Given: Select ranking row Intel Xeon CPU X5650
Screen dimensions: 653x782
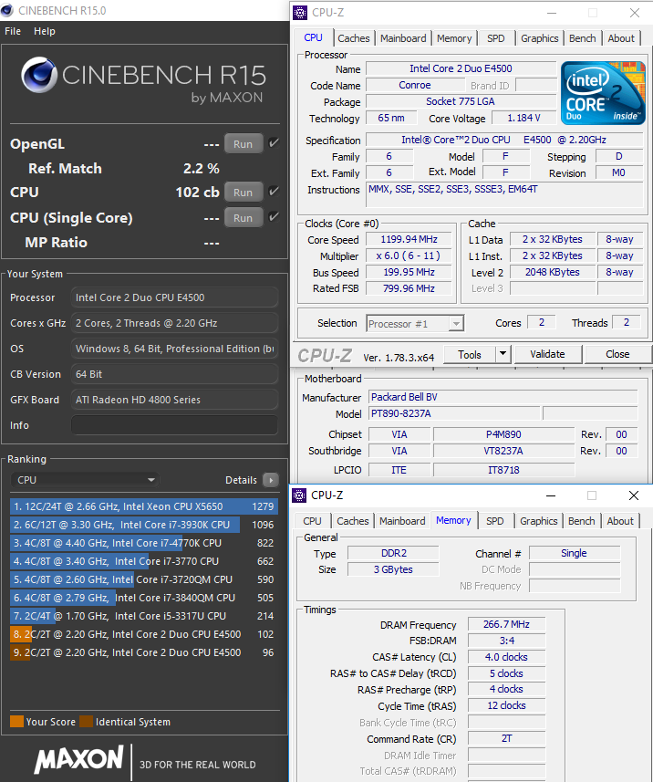Looking at the screenshot, I should pyautogui.click(x=143, y=506).
